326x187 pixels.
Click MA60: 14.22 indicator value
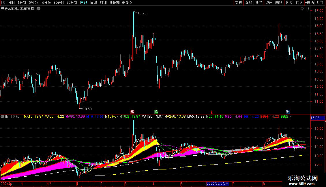pyautogui.click(x=54, y=117)
